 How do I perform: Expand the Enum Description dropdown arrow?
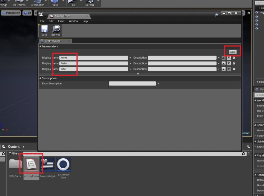[x=158, y=83]
